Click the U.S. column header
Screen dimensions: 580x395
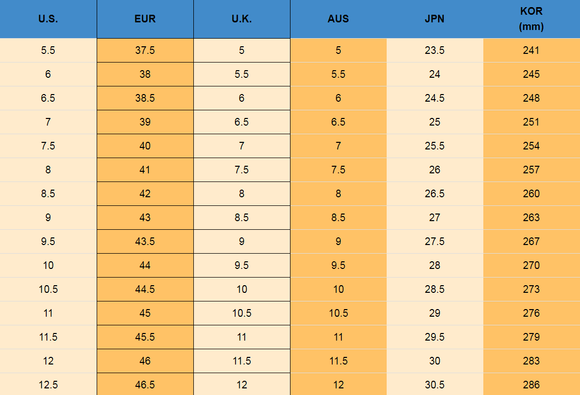coord(48,19)
